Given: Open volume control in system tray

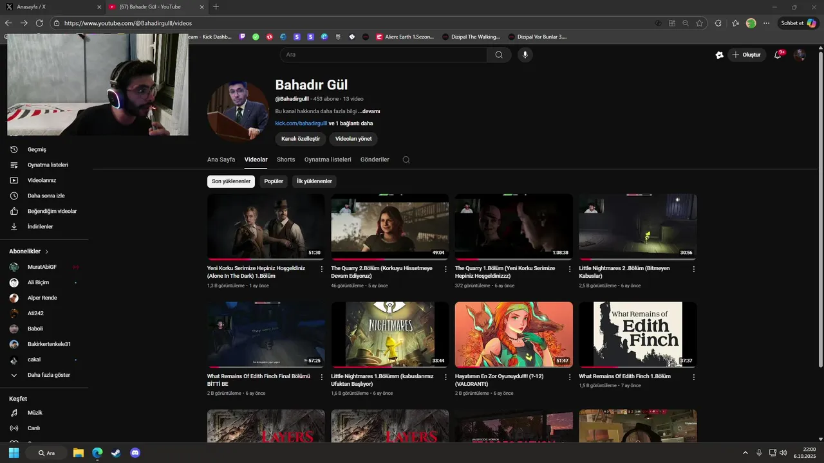Looking at the screenshot, I should [783, 453].
